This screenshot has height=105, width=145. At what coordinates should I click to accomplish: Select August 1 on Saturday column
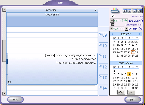[115, 71]
